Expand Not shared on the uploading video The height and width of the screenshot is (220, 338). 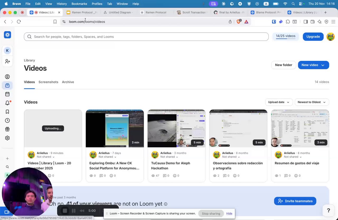[46, 157]
